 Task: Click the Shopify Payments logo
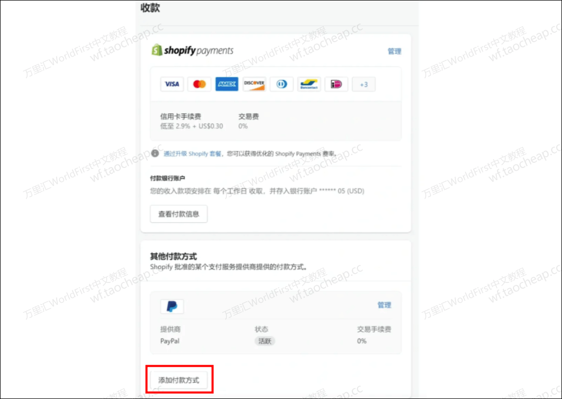pyautogui.click(x=193, y=50)
